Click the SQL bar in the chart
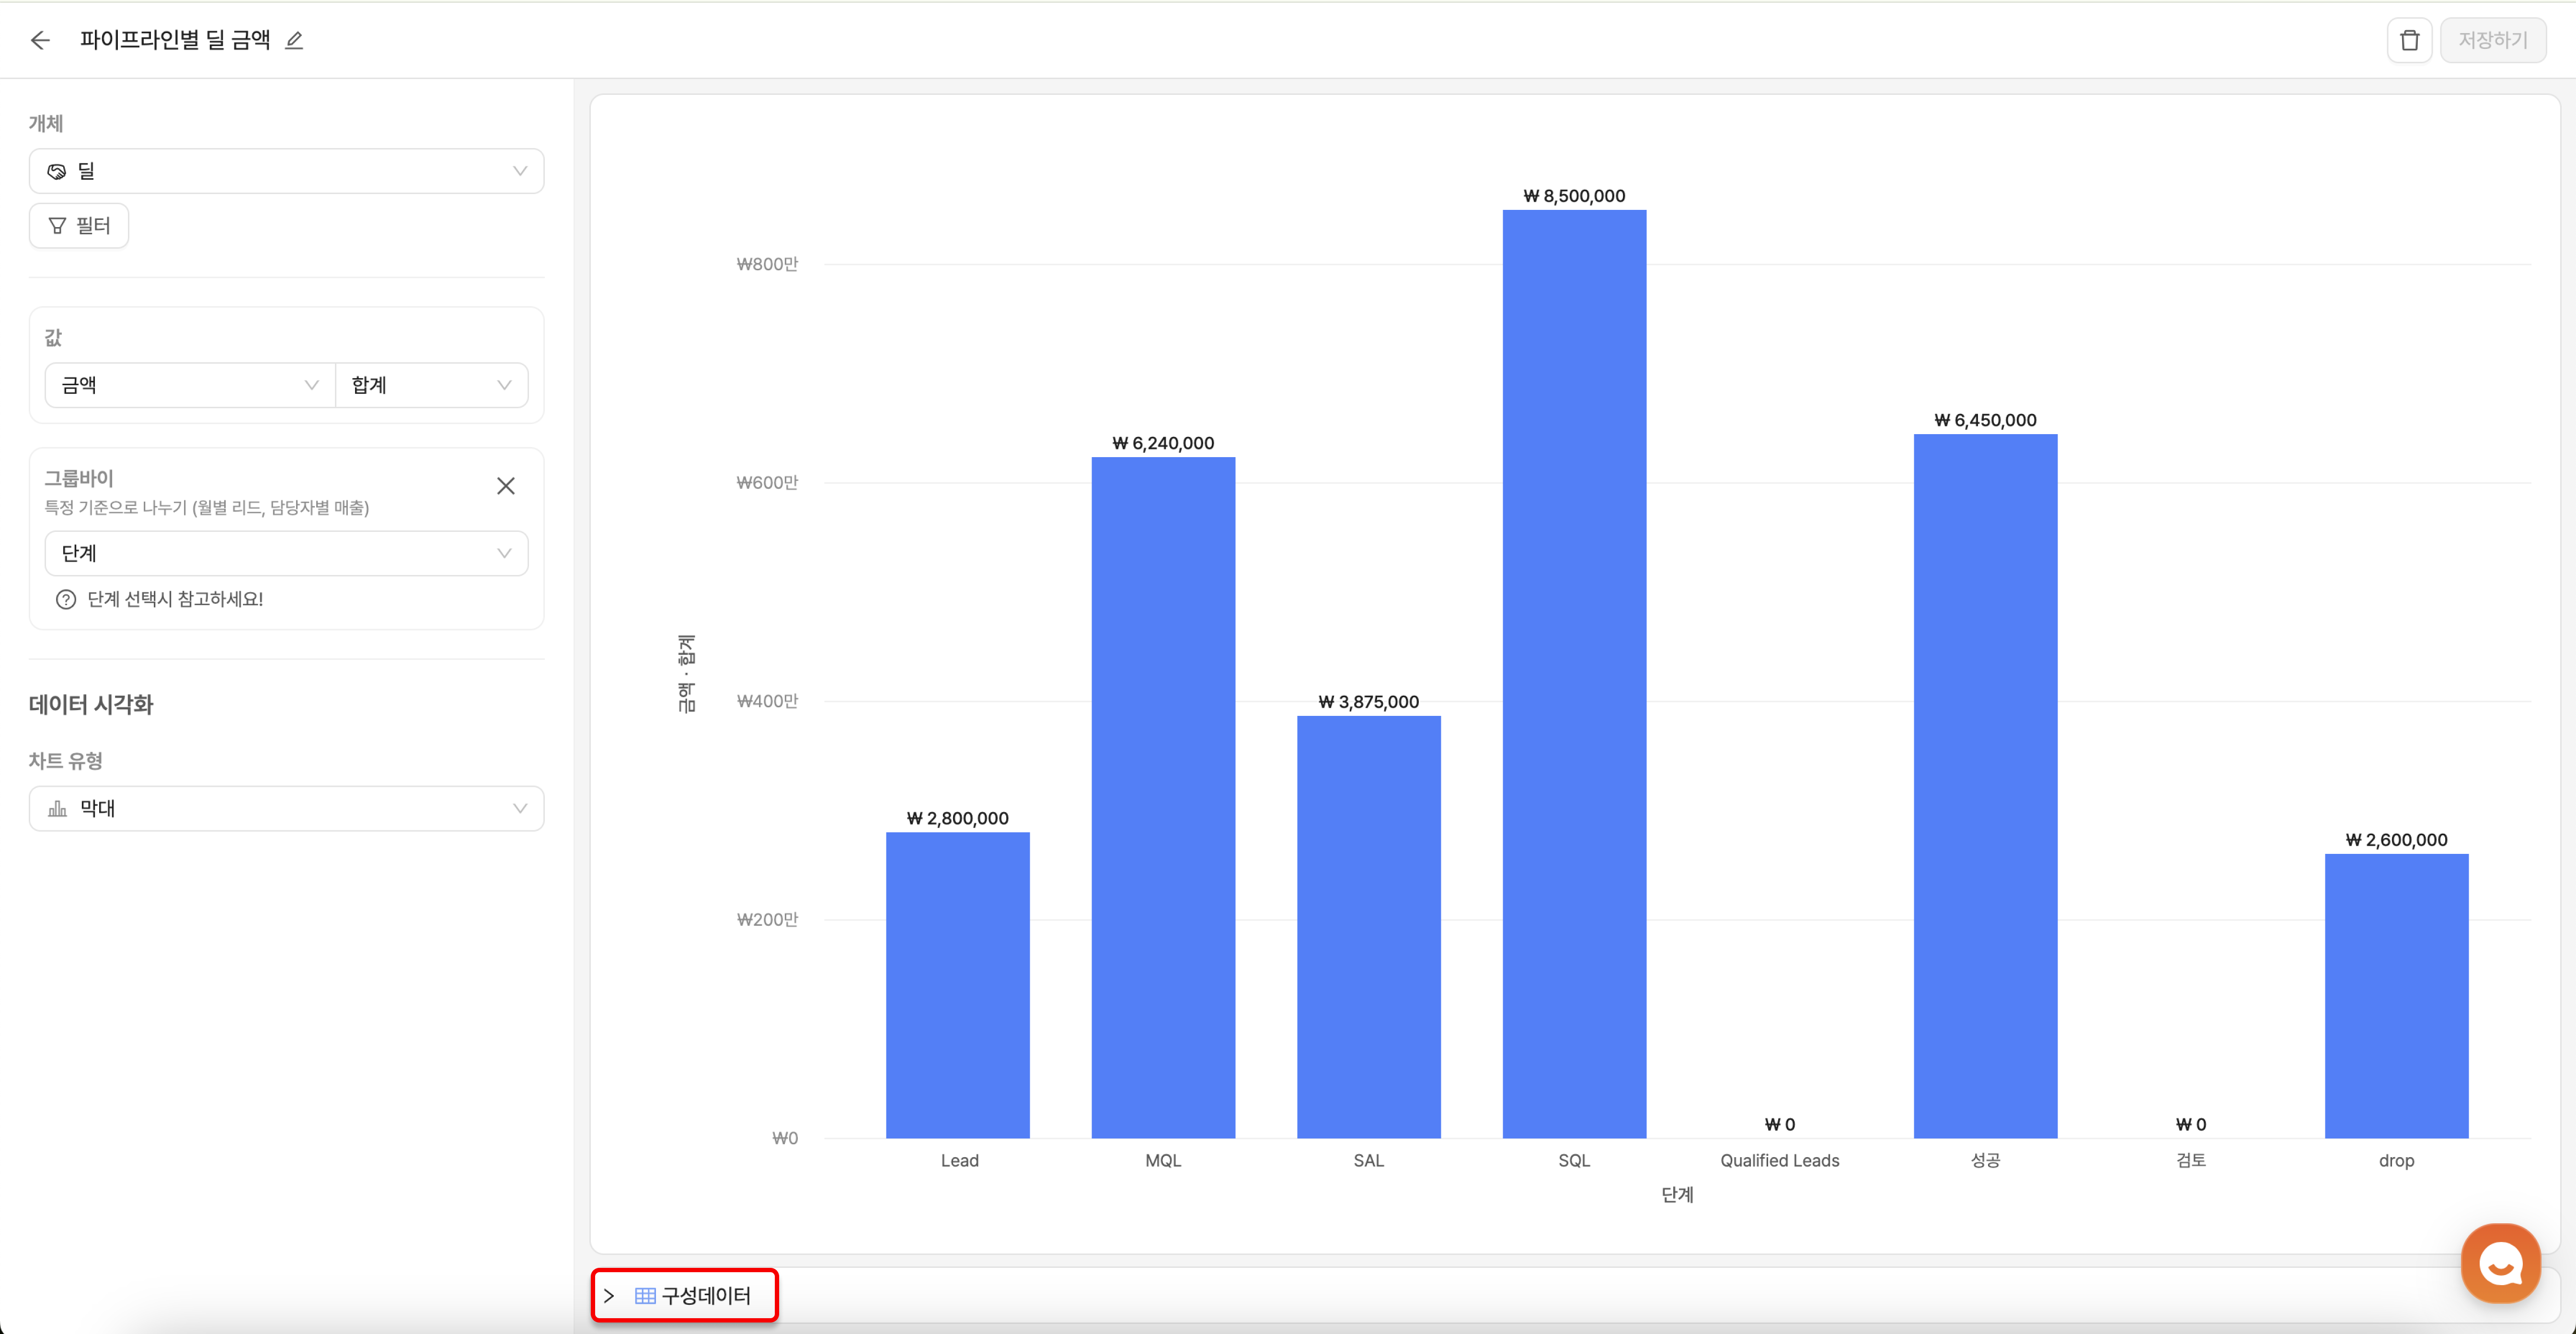 1574,674
